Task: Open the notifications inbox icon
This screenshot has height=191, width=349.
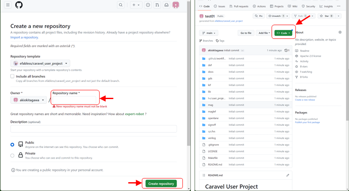Action: tap(167, 5)
